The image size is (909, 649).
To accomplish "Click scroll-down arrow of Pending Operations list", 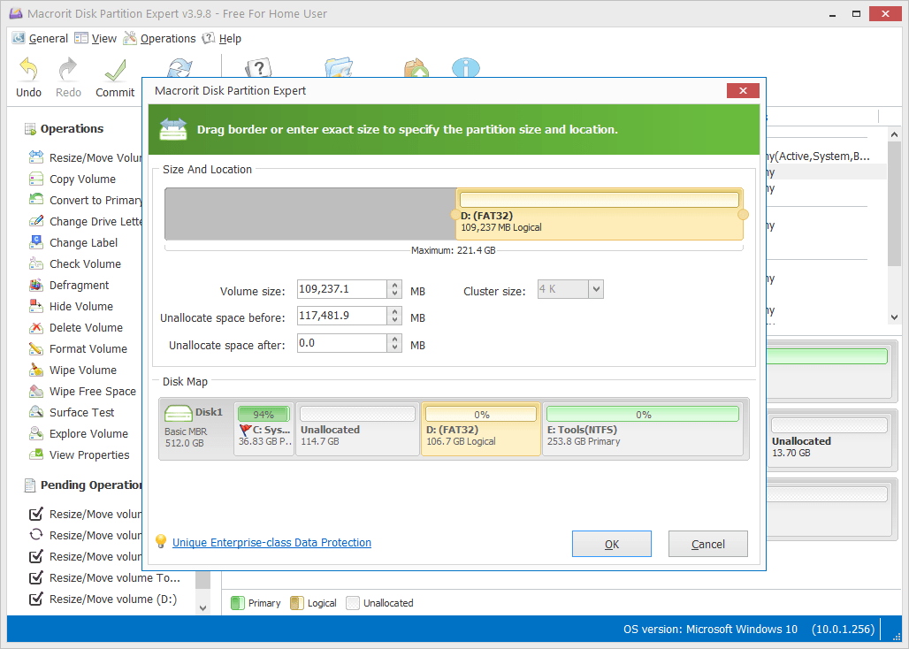I will (x=202, y=607).
